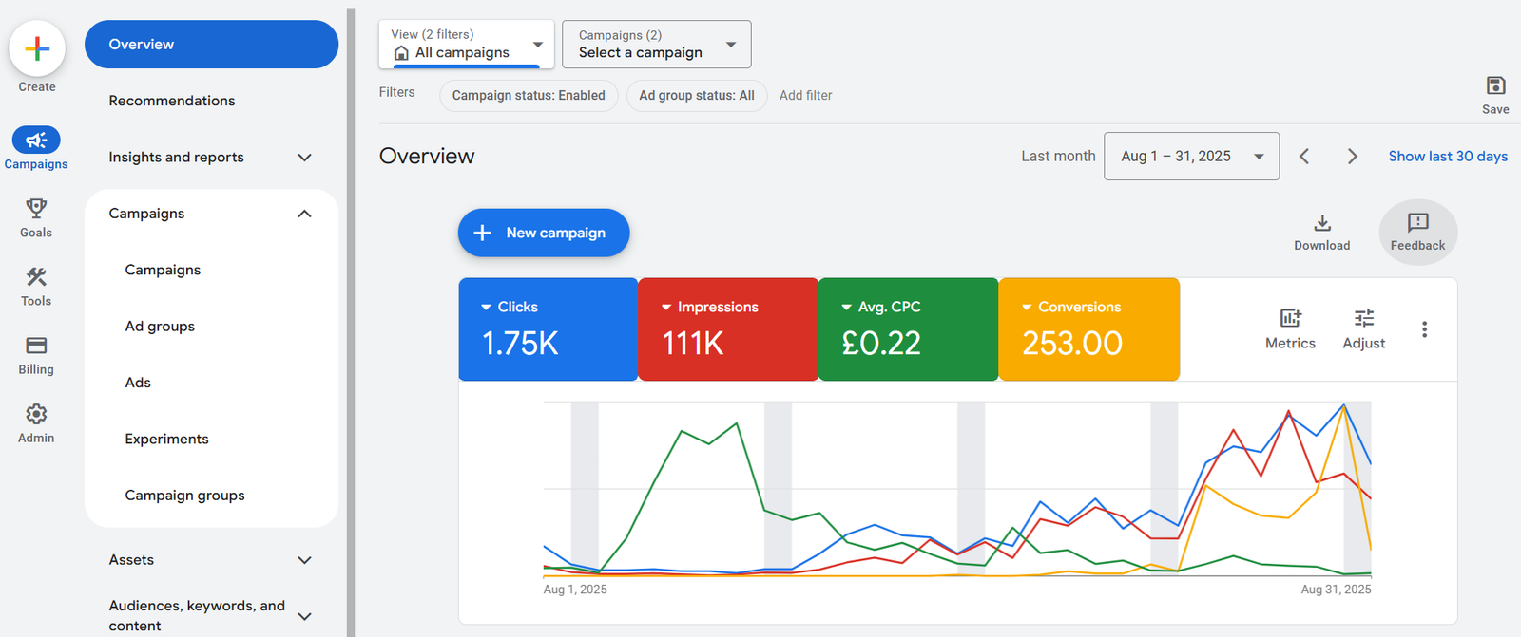Select Ad groups in sidebar

point(160,327)
